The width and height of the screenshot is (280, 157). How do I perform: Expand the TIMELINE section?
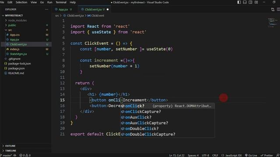point(26,150)
